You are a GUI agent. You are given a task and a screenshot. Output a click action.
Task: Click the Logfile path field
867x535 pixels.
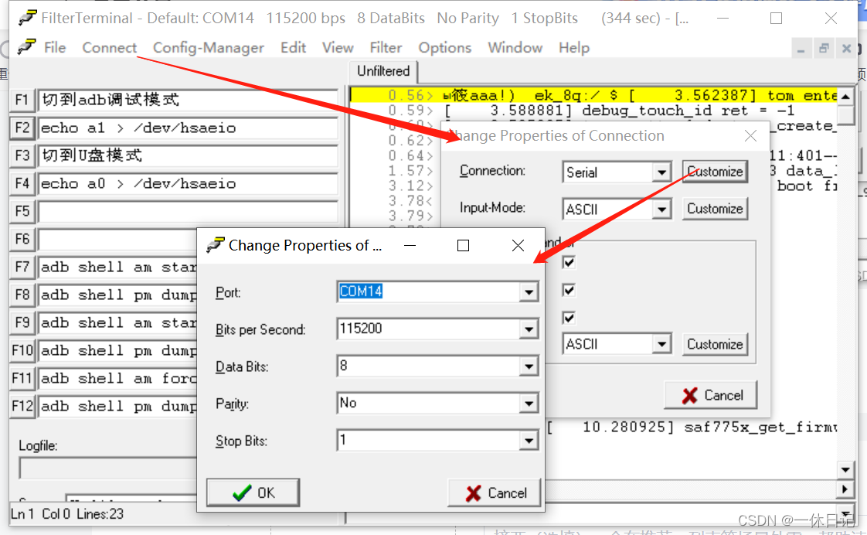[108, 468]
